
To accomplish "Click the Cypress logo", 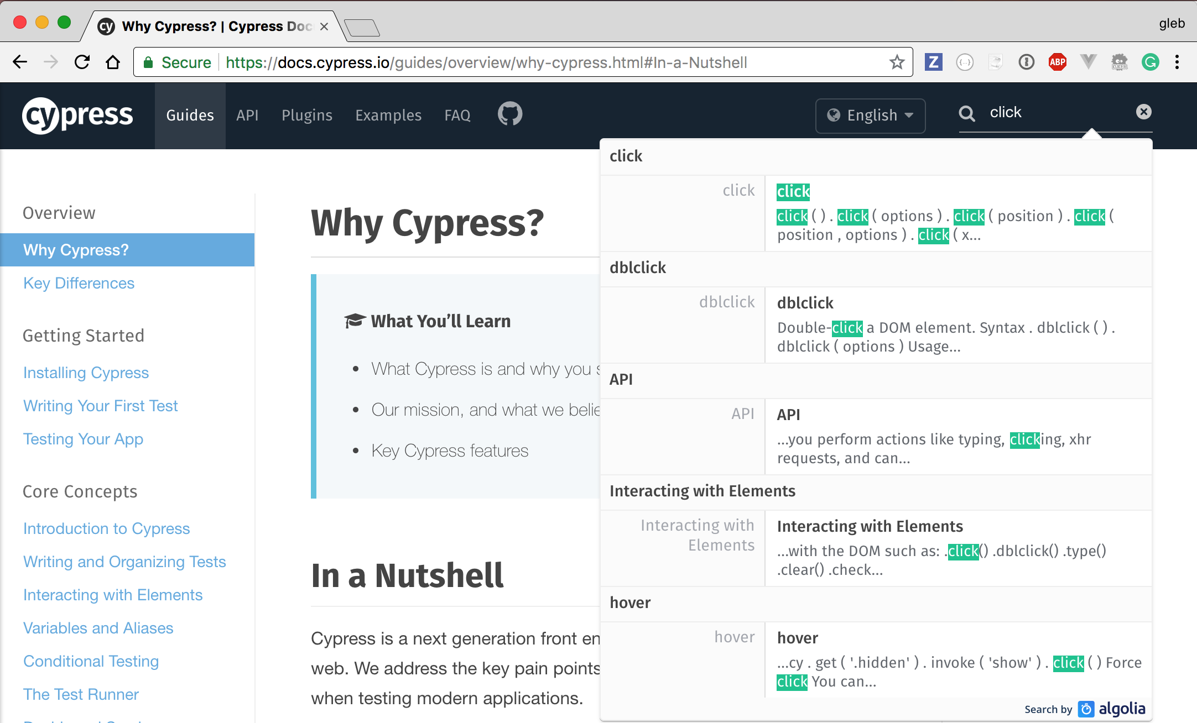I will (x=77, y=115).
